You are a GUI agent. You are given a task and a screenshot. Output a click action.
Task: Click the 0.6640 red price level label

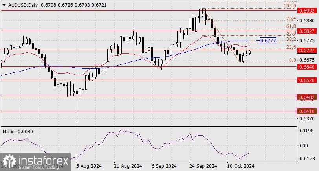coord(307,67)
